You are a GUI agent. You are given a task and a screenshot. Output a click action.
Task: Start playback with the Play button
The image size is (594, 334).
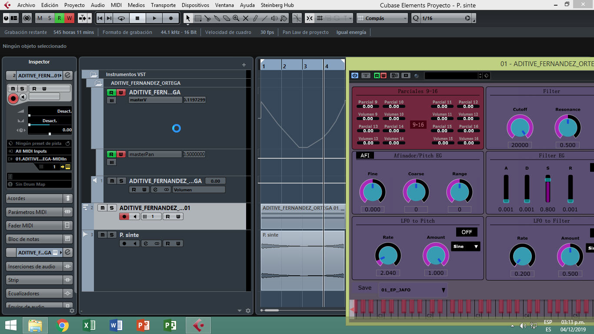(154, 18)
